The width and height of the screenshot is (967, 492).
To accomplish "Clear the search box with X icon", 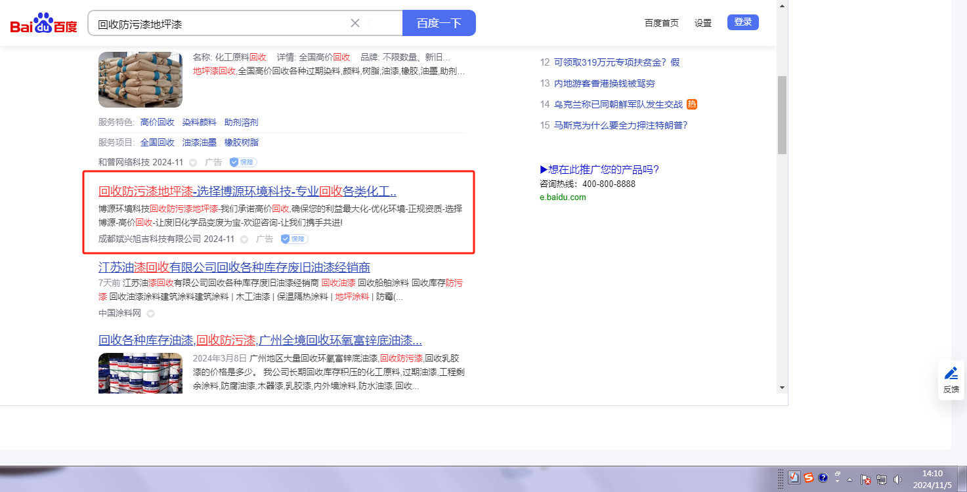I will tap(355, 23).
